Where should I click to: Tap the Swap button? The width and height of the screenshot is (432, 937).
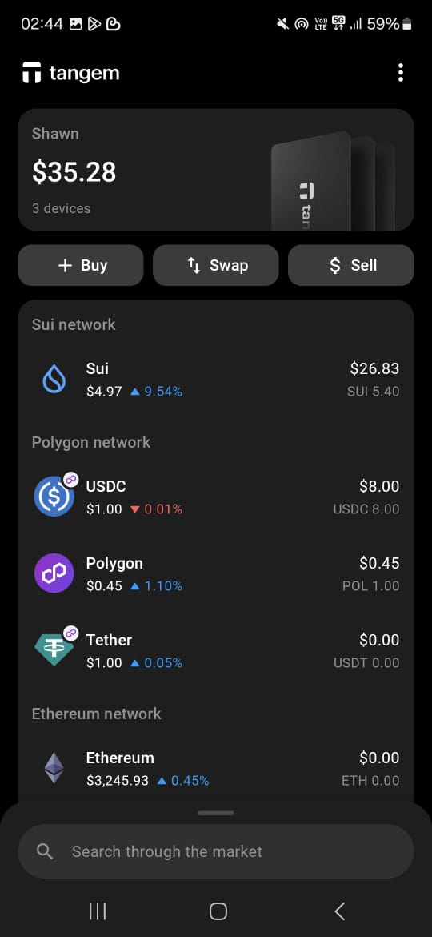pyautogui.click(x=215, y=265)
